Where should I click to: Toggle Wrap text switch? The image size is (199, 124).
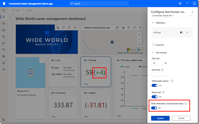point(154,97)
